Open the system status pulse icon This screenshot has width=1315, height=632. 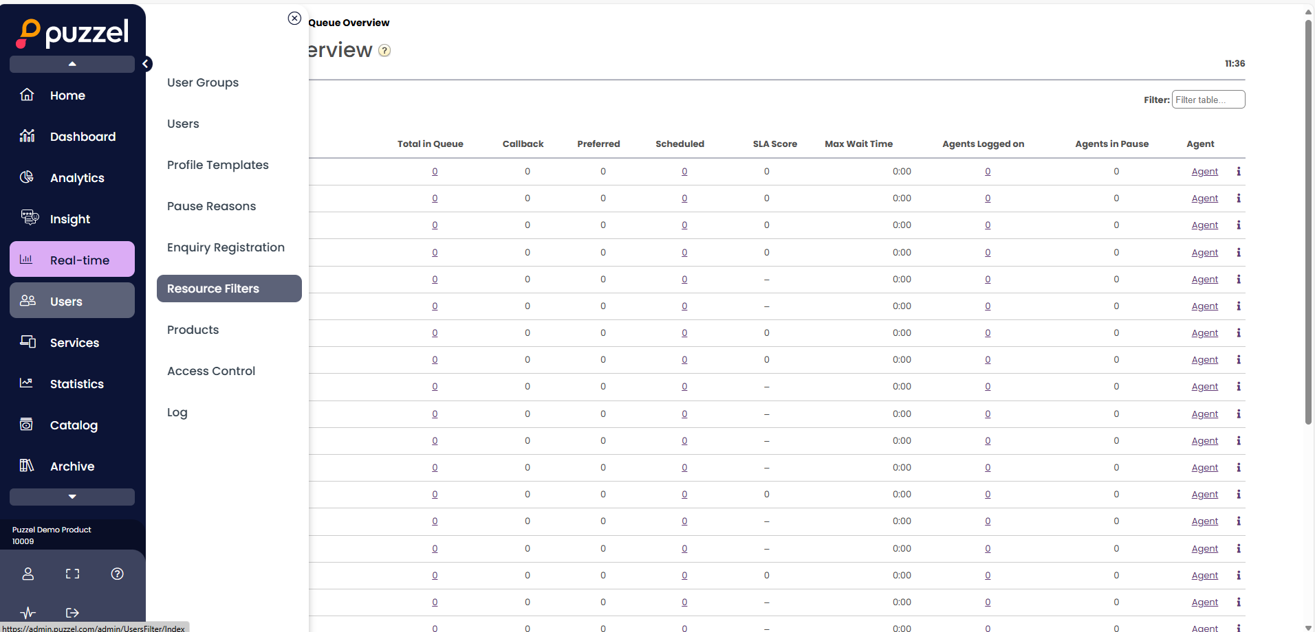(x=28, y=613)
